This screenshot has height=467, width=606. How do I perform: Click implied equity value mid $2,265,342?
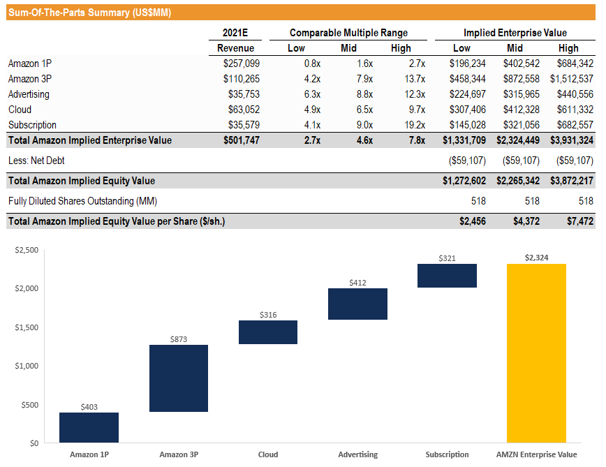[x=518, y=181]
